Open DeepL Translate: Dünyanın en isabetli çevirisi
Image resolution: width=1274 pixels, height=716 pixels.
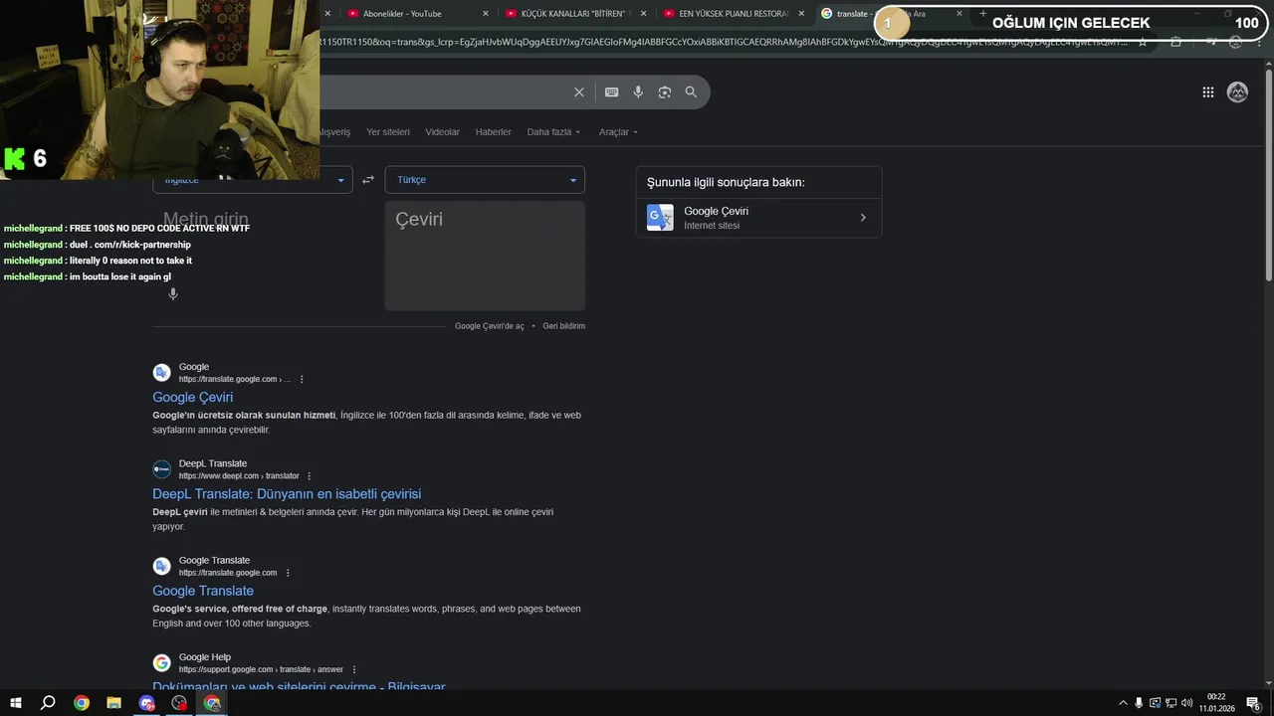287,494
